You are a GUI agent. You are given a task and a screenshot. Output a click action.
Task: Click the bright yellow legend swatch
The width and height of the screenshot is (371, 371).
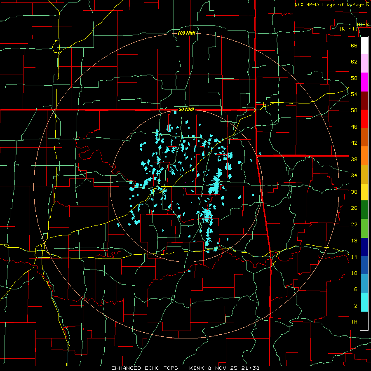364,192
